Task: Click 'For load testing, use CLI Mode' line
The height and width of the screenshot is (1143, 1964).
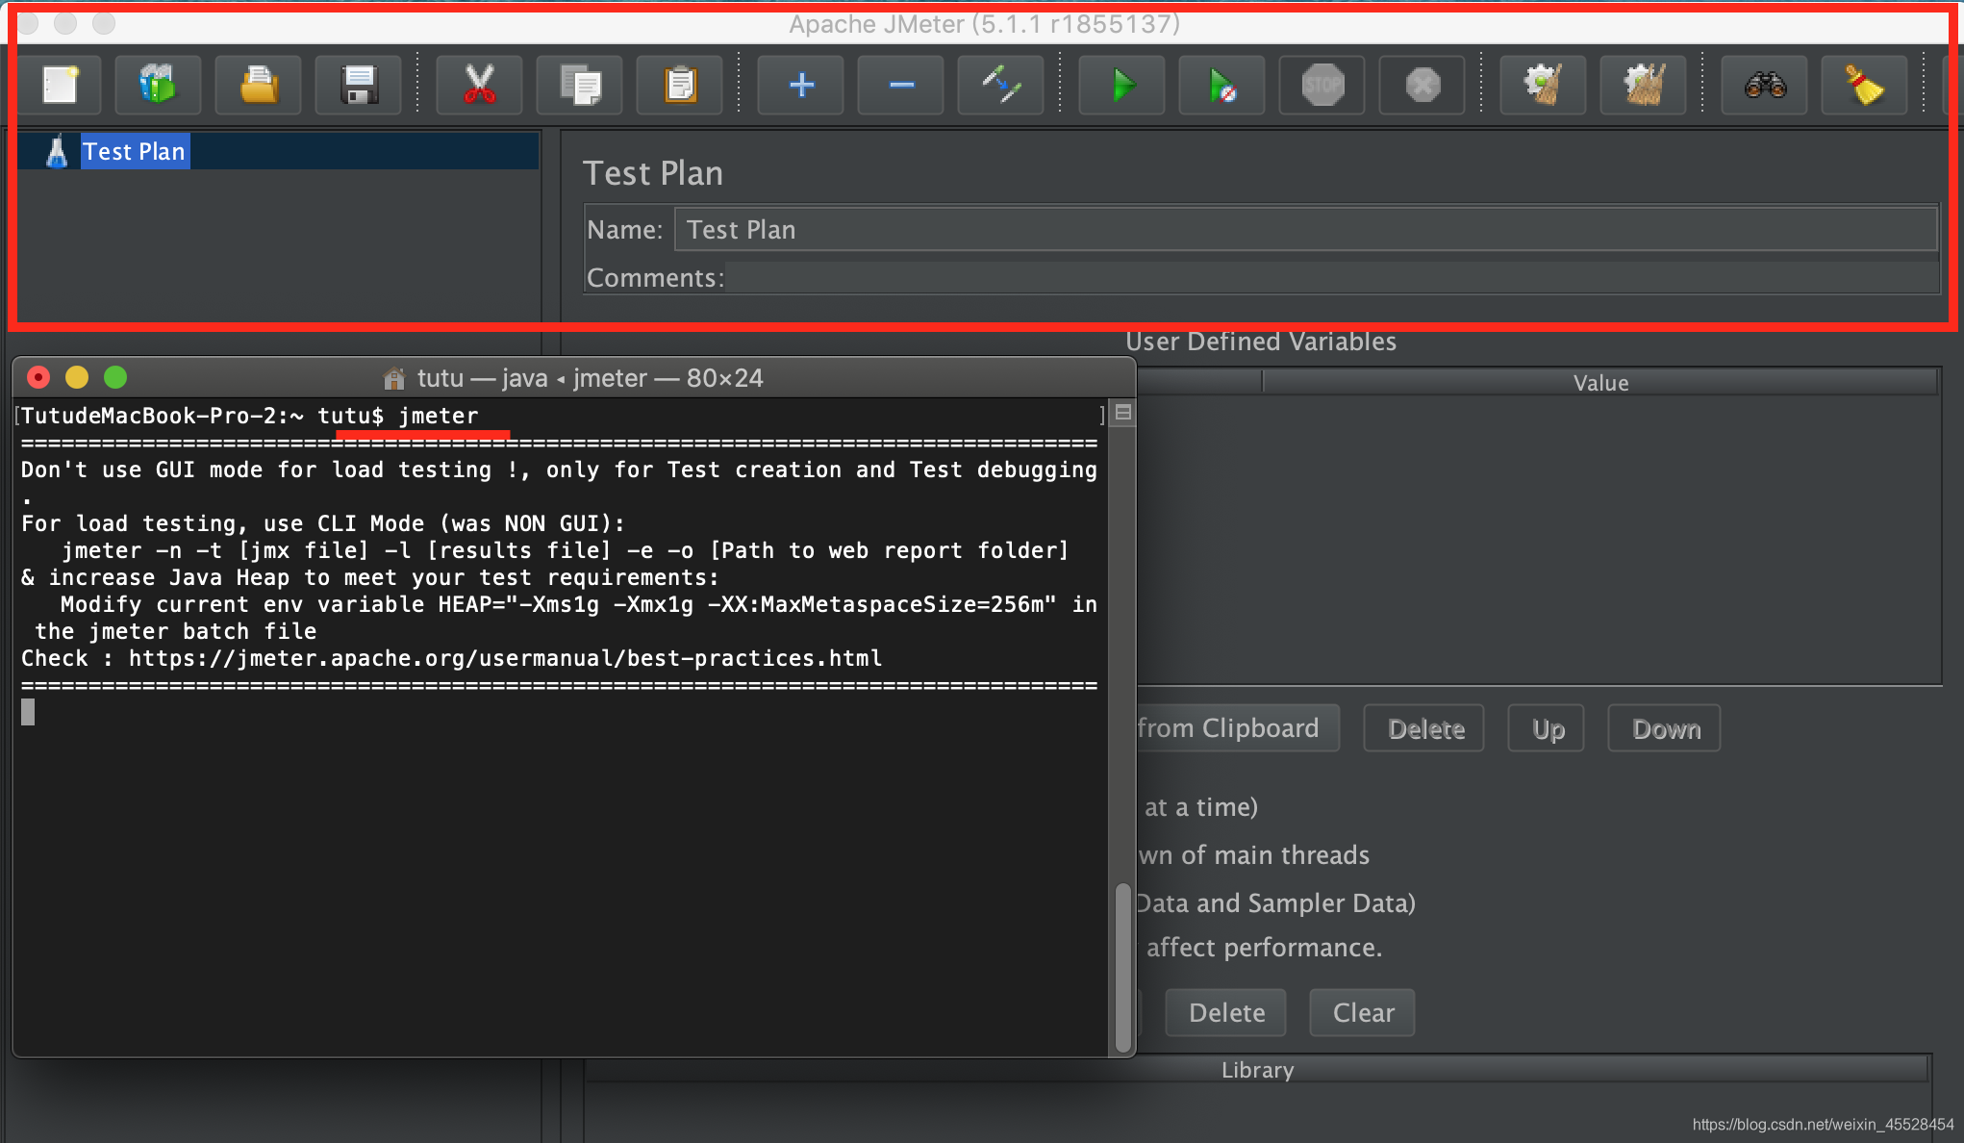Action: (322, 523)
